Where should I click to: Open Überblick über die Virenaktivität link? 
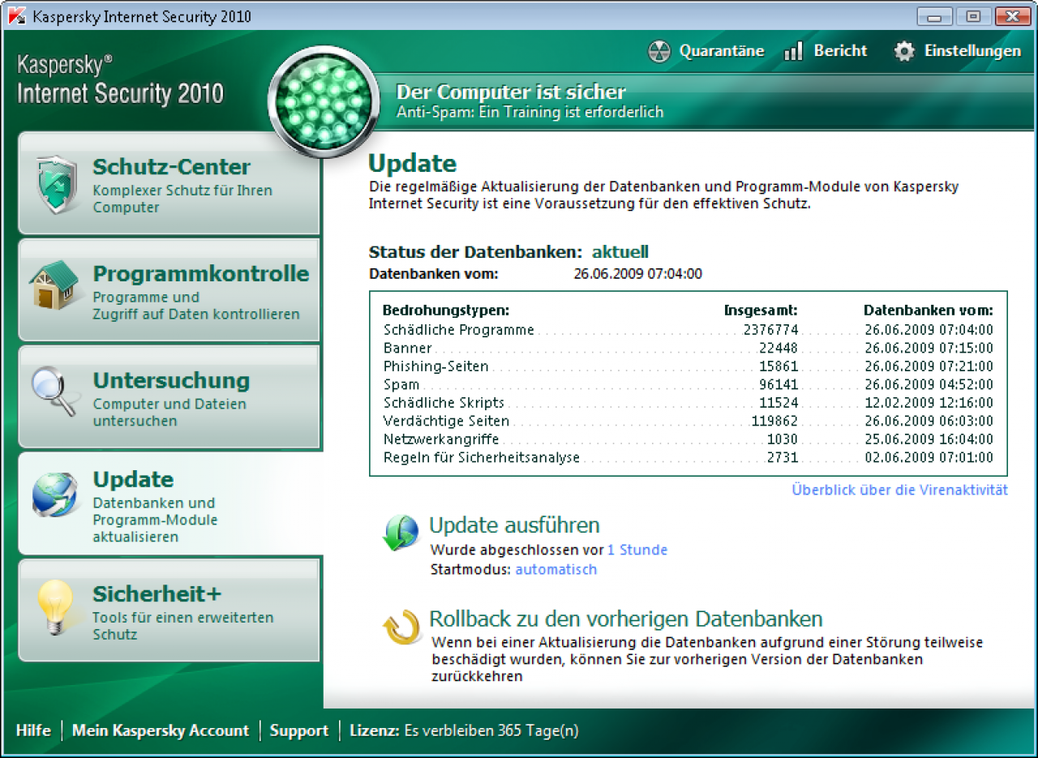(x=900, y=490)
